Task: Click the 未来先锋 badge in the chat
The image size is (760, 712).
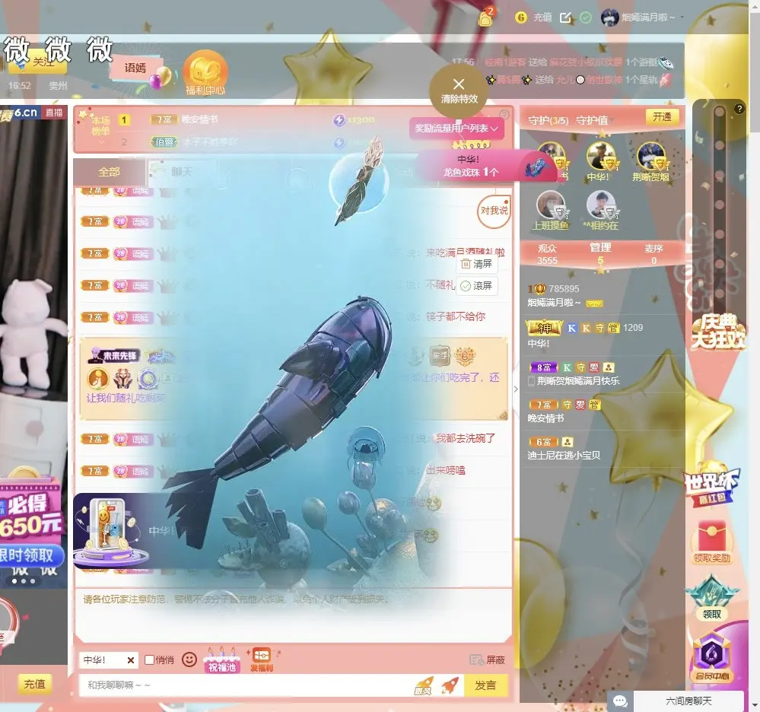Action: click(114, 356)
